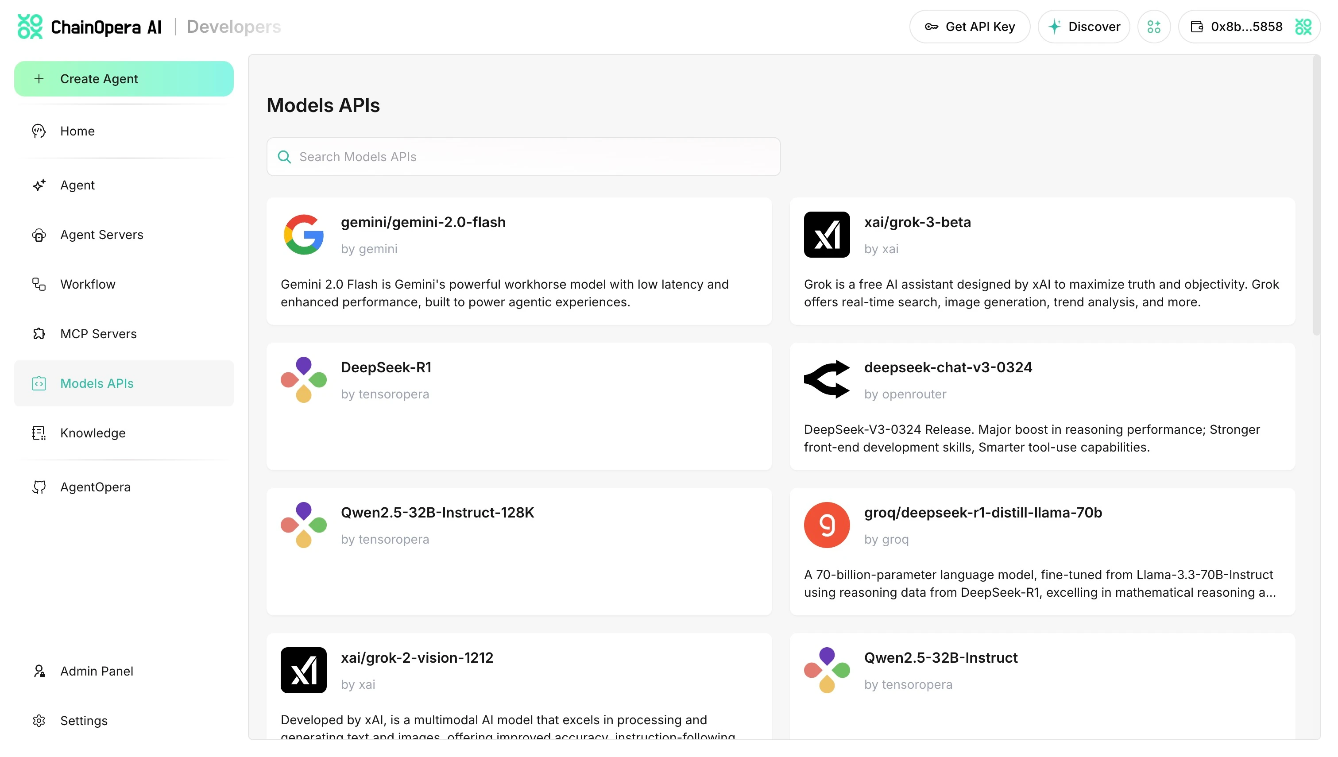
Task: Open MCP Servers section
Action: [98, 334]
